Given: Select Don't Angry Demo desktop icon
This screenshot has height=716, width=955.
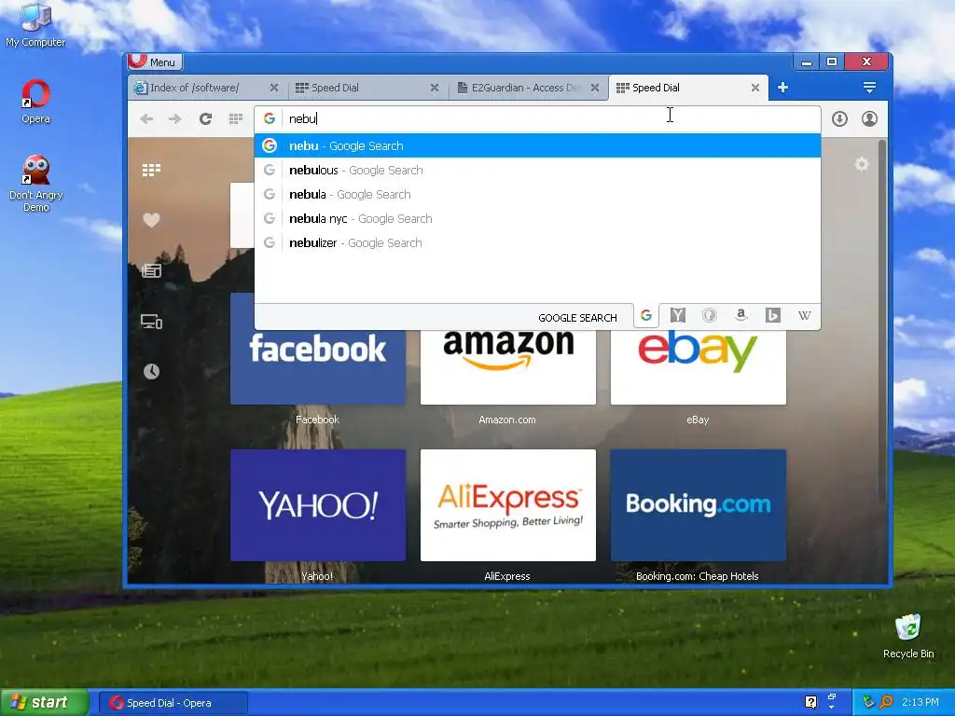Looking at the screenshot, I should 35,184.
